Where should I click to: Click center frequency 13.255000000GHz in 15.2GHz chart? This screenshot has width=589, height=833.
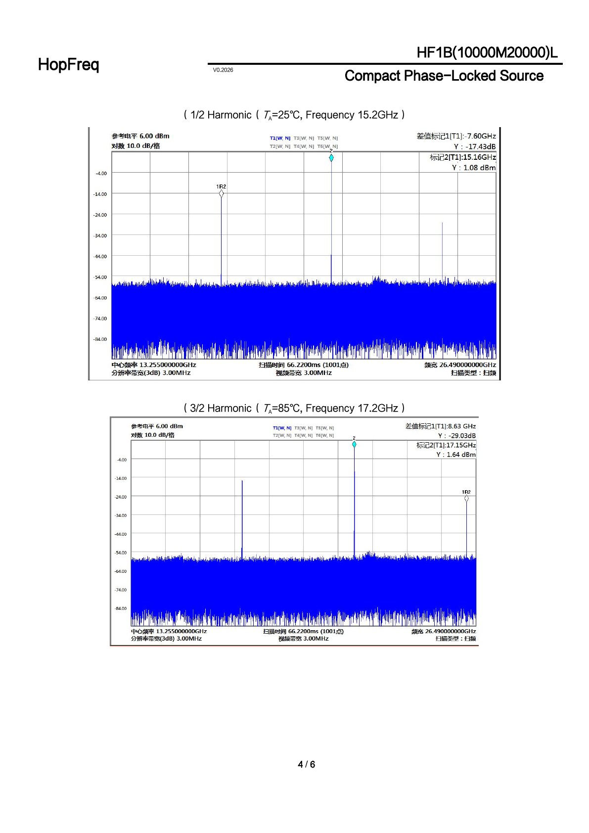154,365
